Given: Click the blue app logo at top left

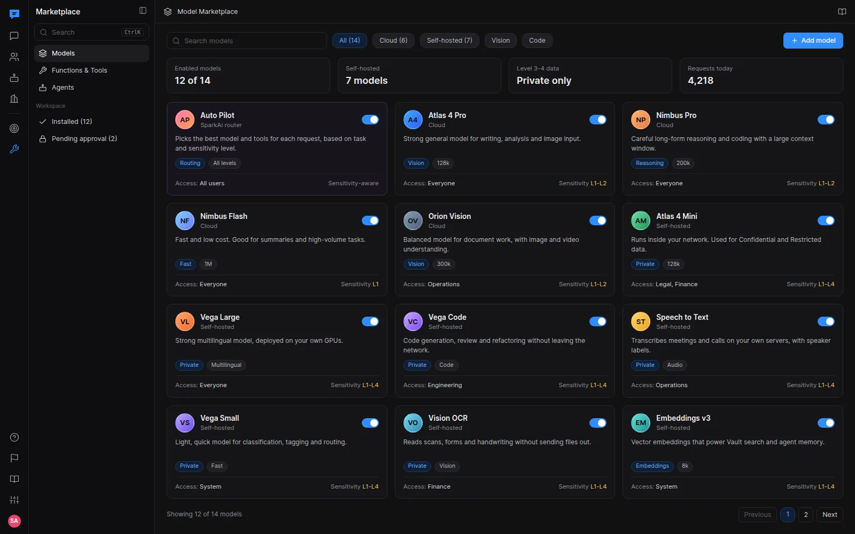Looking at the screenshot, I should click(x=14, y=14).
